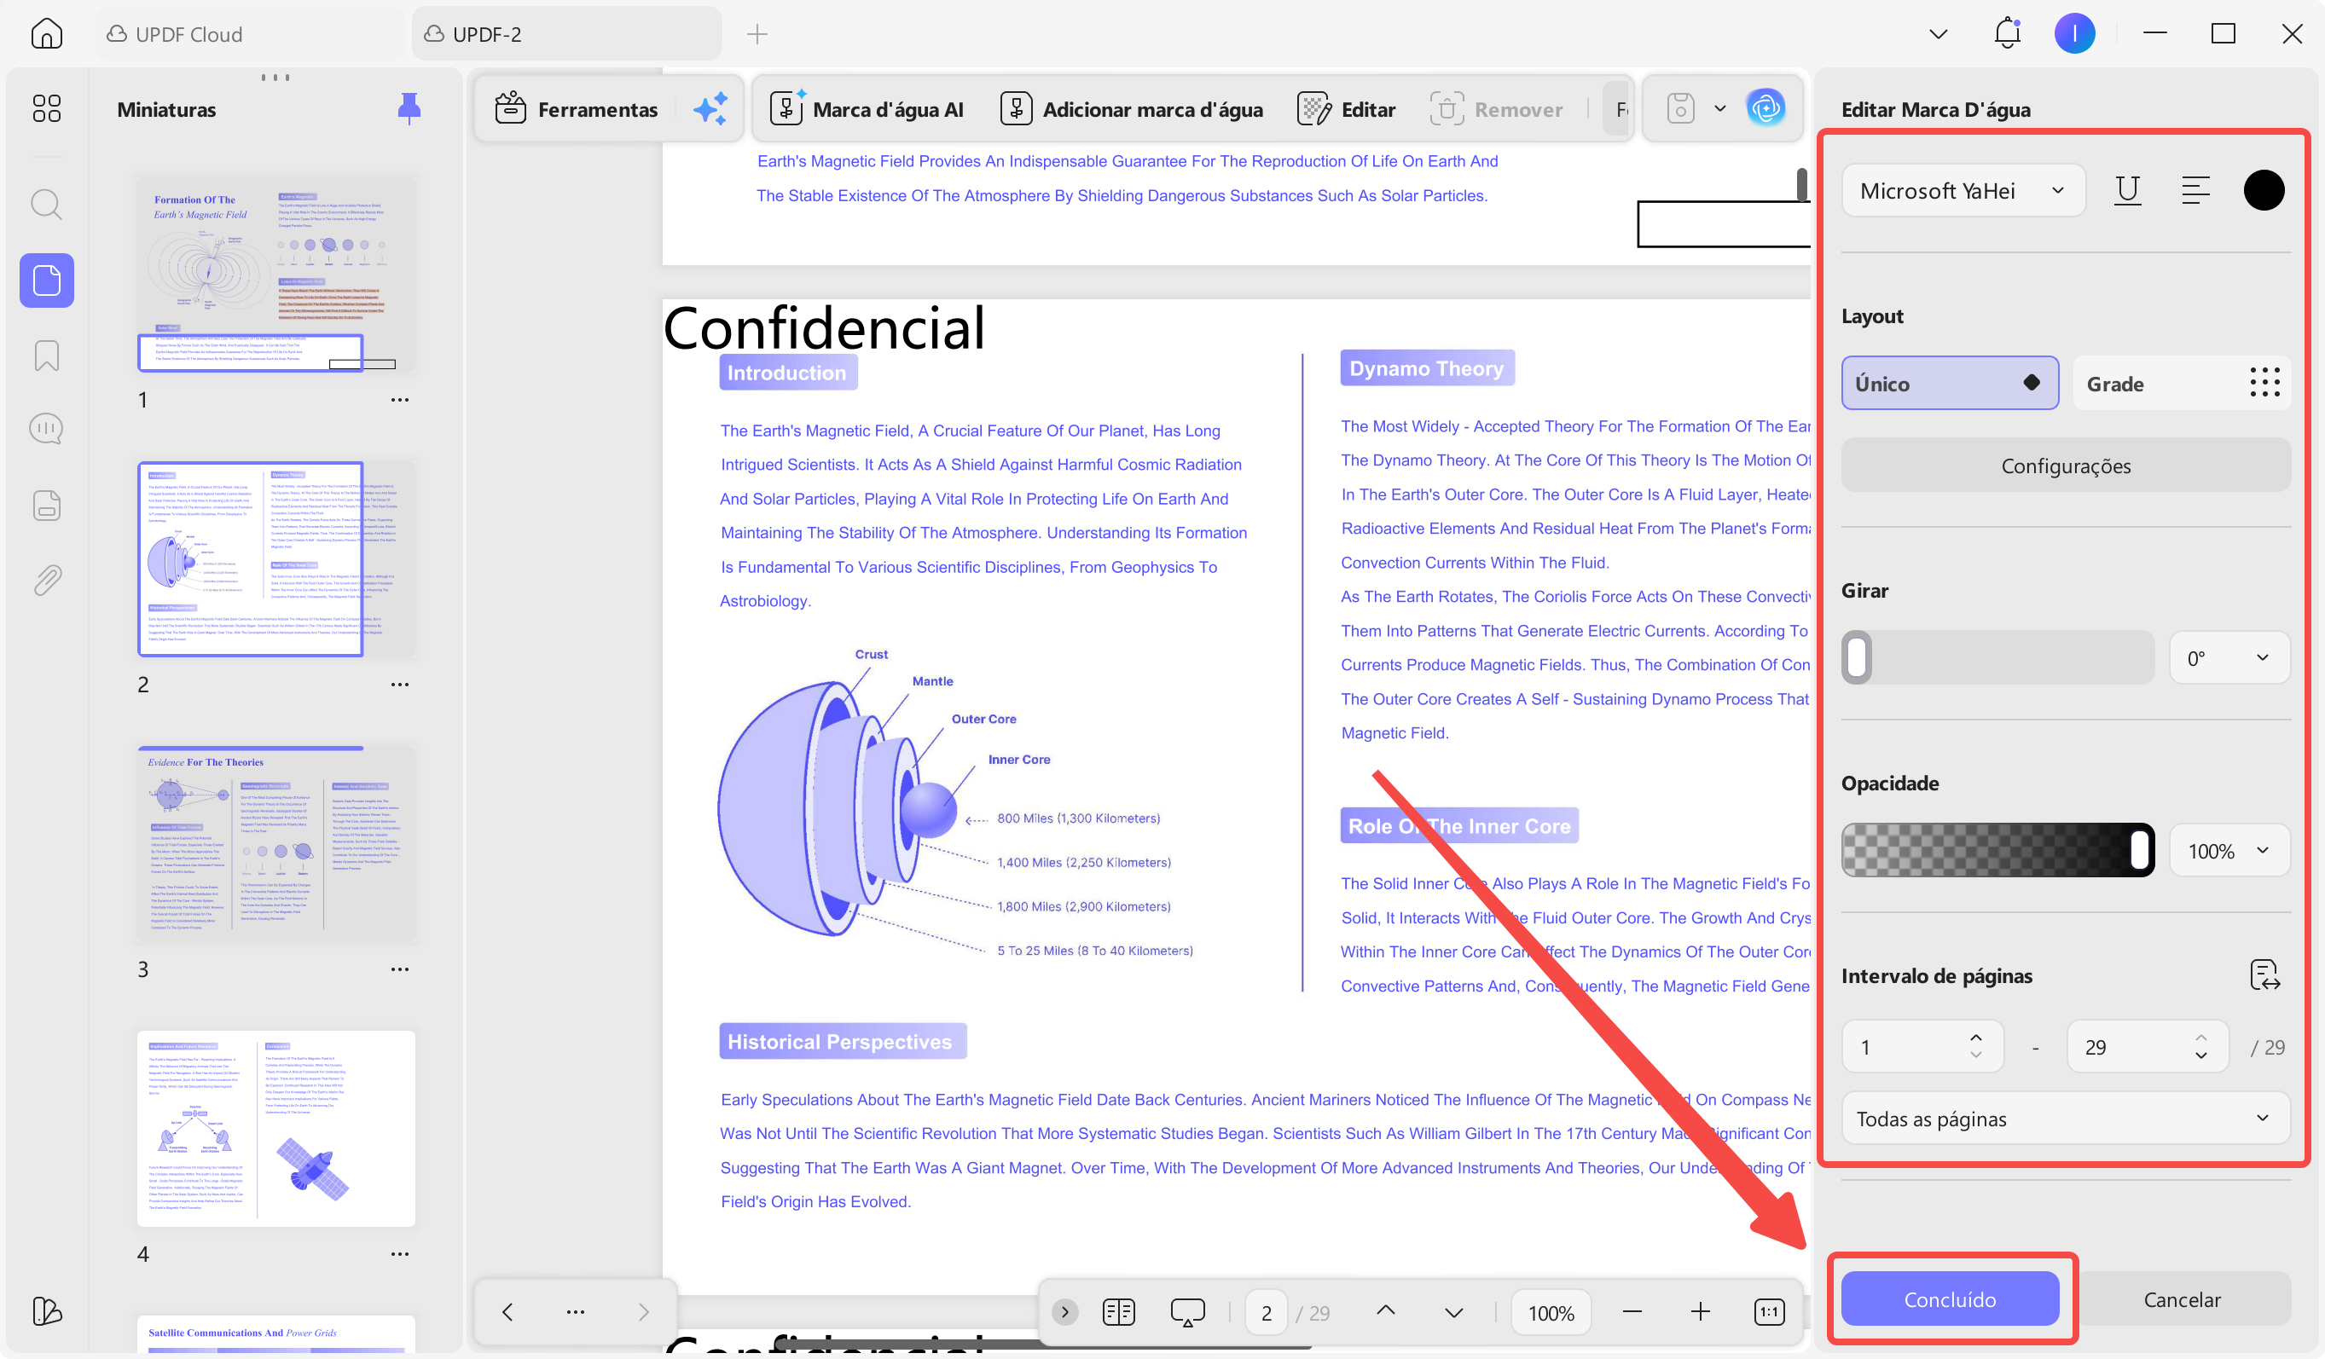2325x1359 pixels.
Task: Click the Remover watermark button
Action: tap(1496, 109)
